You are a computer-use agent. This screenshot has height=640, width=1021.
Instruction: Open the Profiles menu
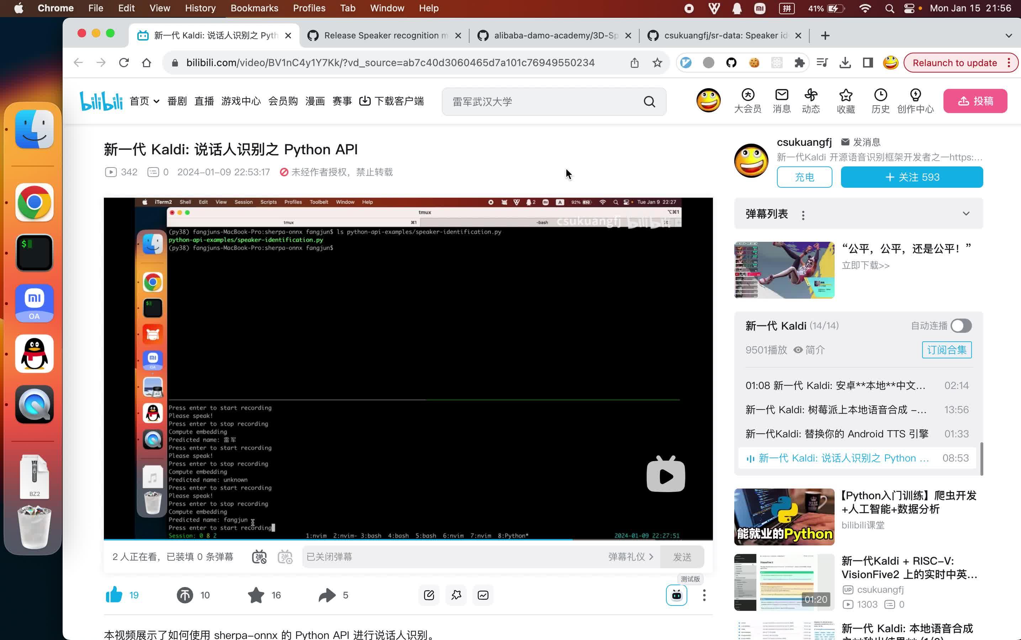tap(309, 8)
